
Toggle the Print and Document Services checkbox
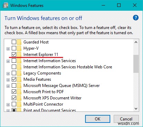(14, 110)
